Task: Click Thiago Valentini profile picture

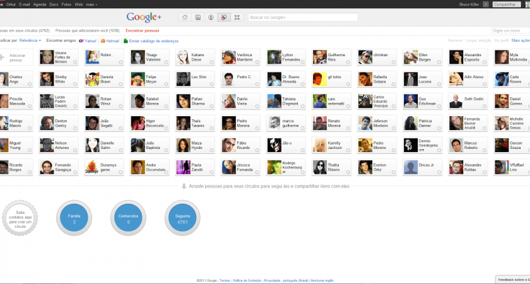Action: [x=138, y=57]
